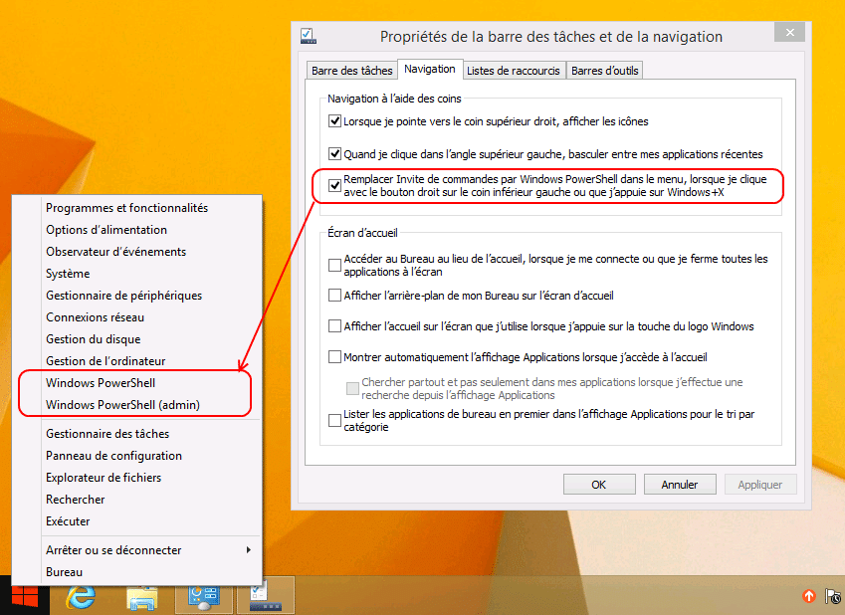Click the dialog title bar icon
This screenshot has height=615, width=845.
[309, 36]
